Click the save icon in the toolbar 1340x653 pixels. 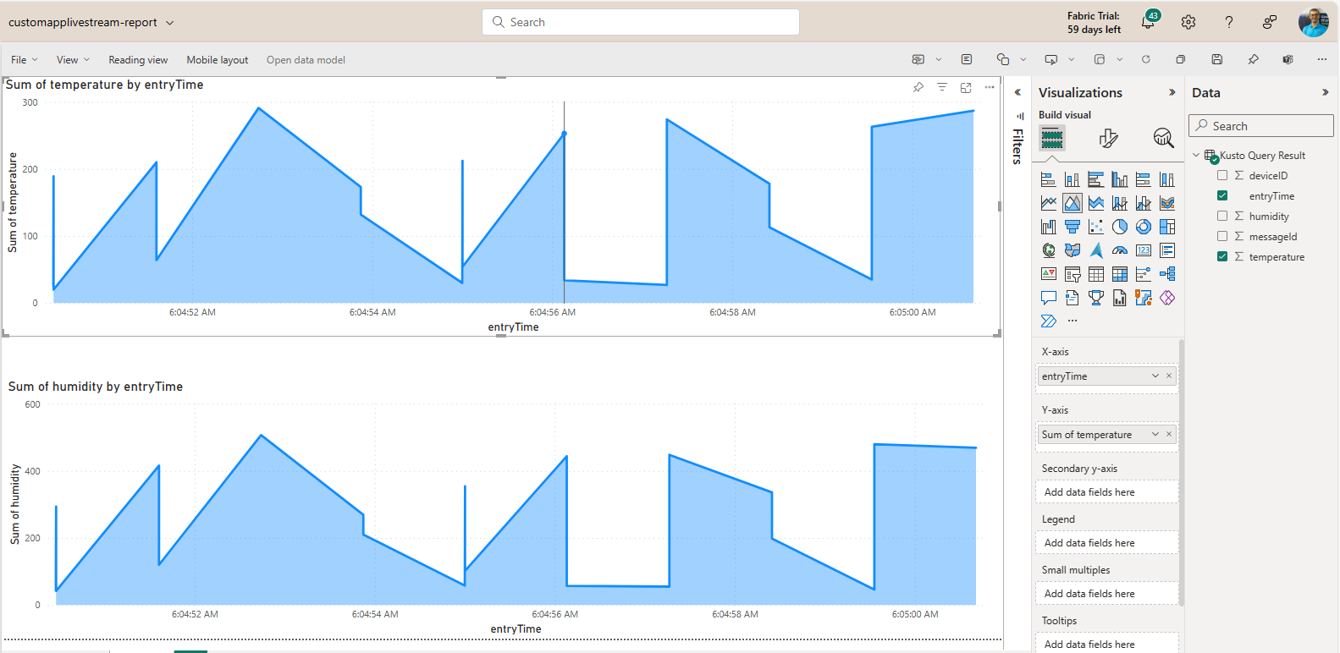pyautogui.click(x=1216, y=59)
